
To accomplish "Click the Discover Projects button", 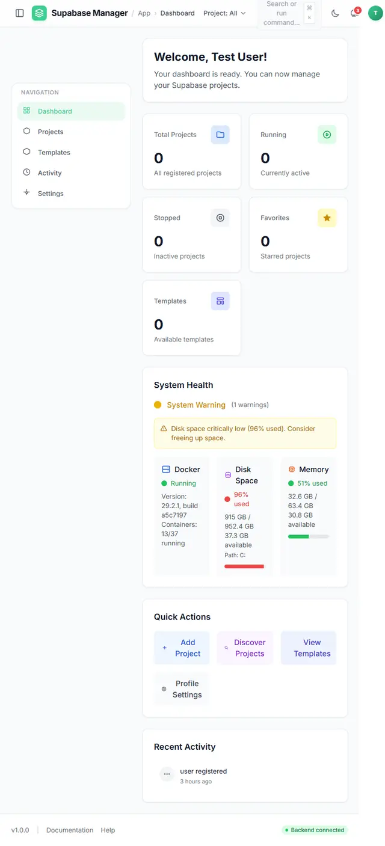I will click(x=245, y=648).
